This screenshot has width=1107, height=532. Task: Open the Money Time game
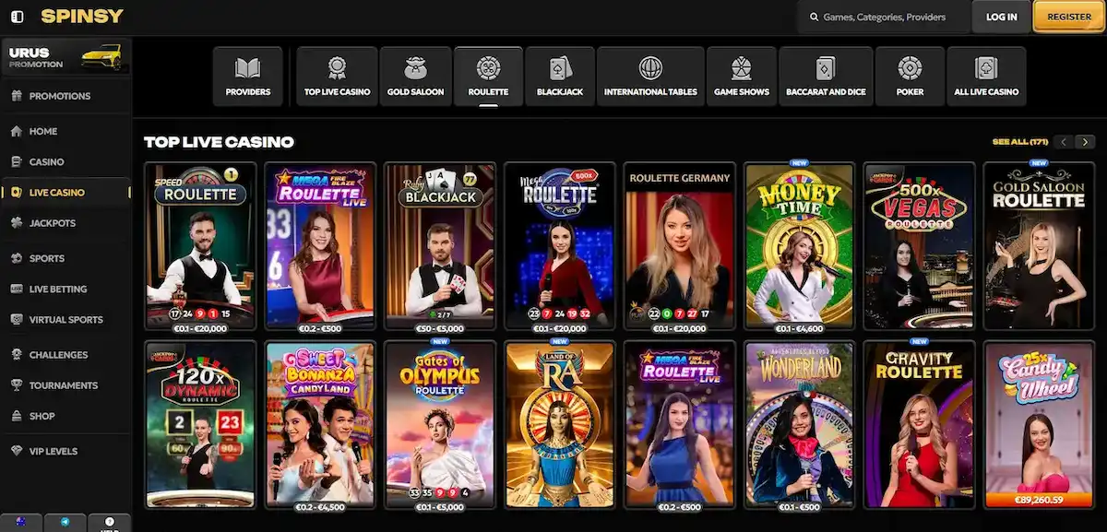[800, 246]
